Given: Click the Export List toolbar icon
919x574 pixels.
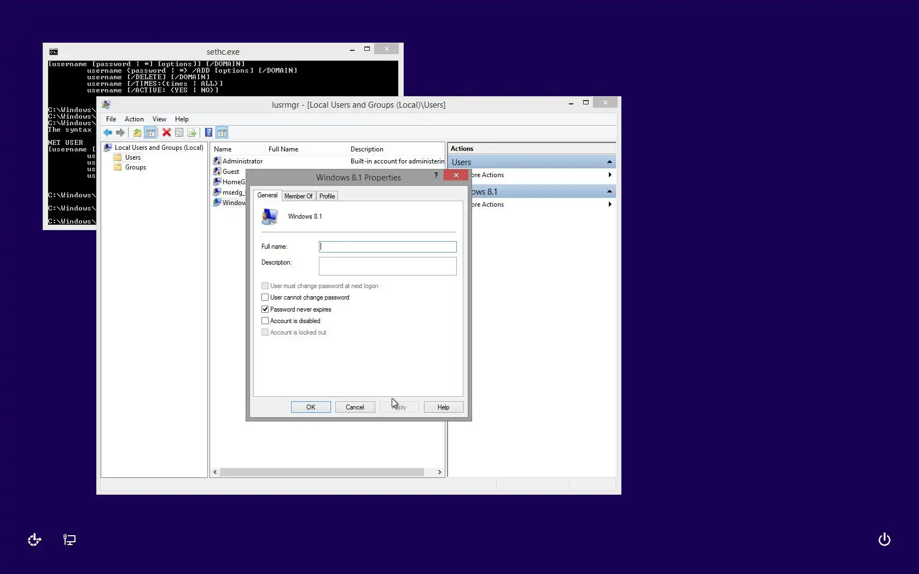Looking at the screenshot, I should click(x=192, y=132).
